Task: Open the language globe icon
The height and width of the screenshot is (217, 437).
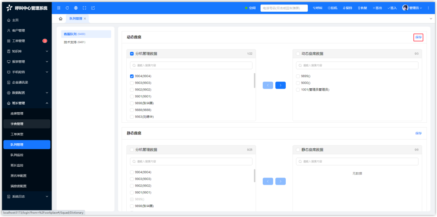Action: 76,8
